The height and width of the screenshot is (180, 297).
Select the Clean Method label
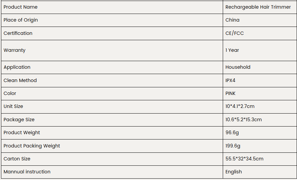pos(20,80)
